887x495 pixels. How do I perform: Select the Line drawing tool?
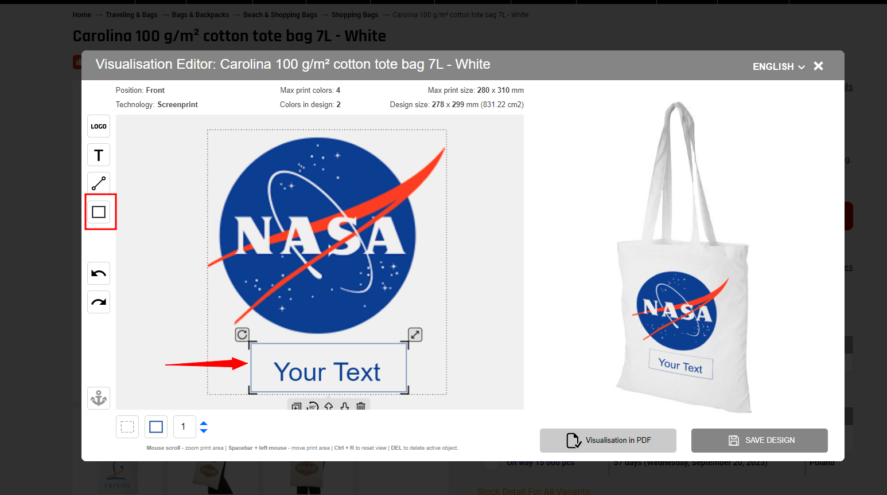pyautogui.click(x=99, y=183)
